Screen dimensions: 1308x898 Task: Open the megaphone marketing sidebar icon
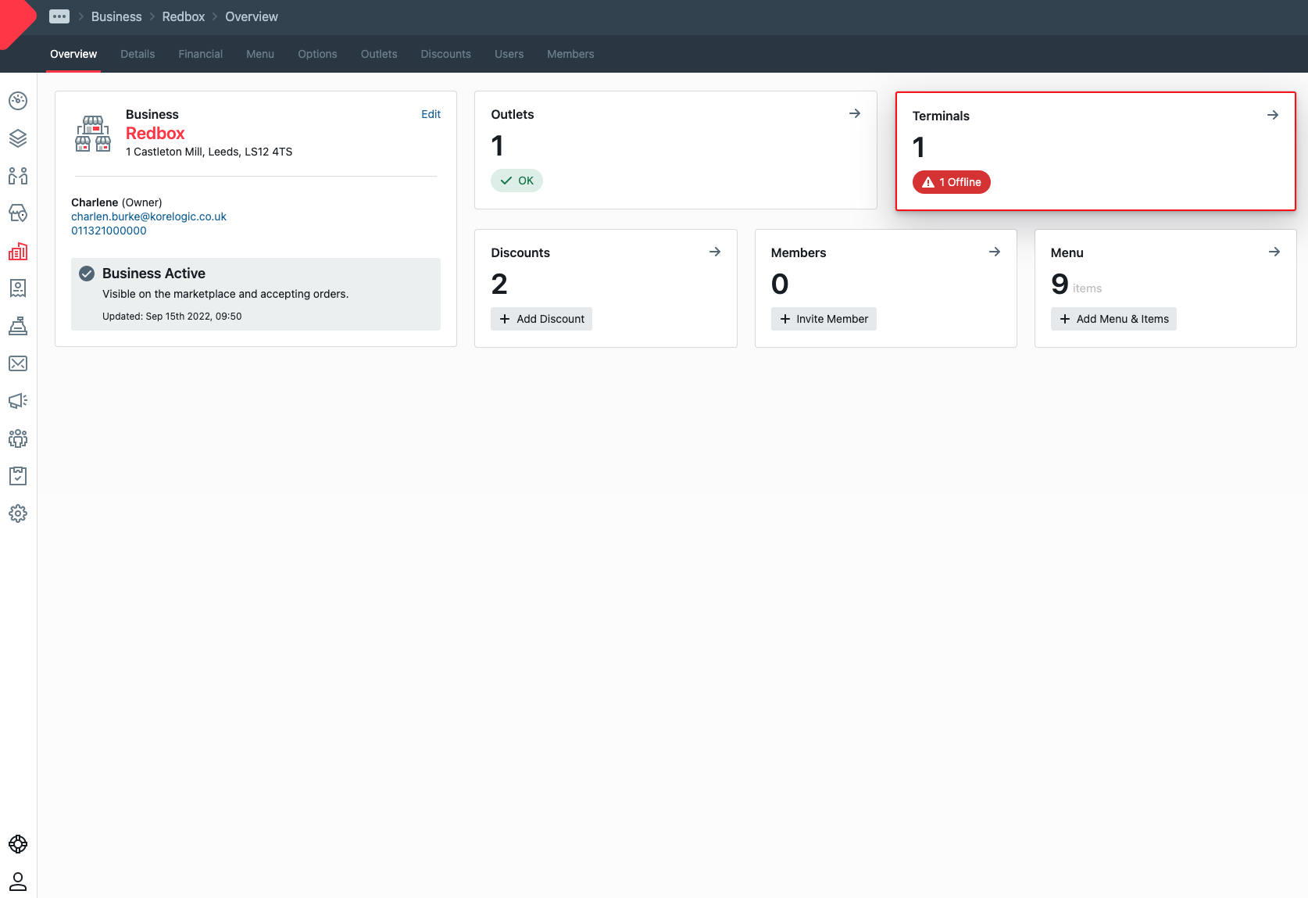coord(18,401)
